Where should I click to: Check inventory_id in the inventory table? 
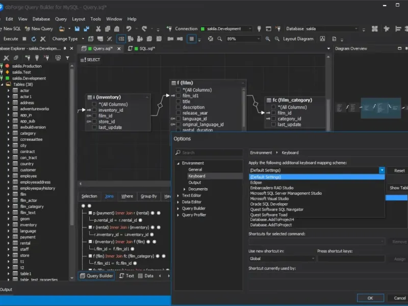click(94, 110)
